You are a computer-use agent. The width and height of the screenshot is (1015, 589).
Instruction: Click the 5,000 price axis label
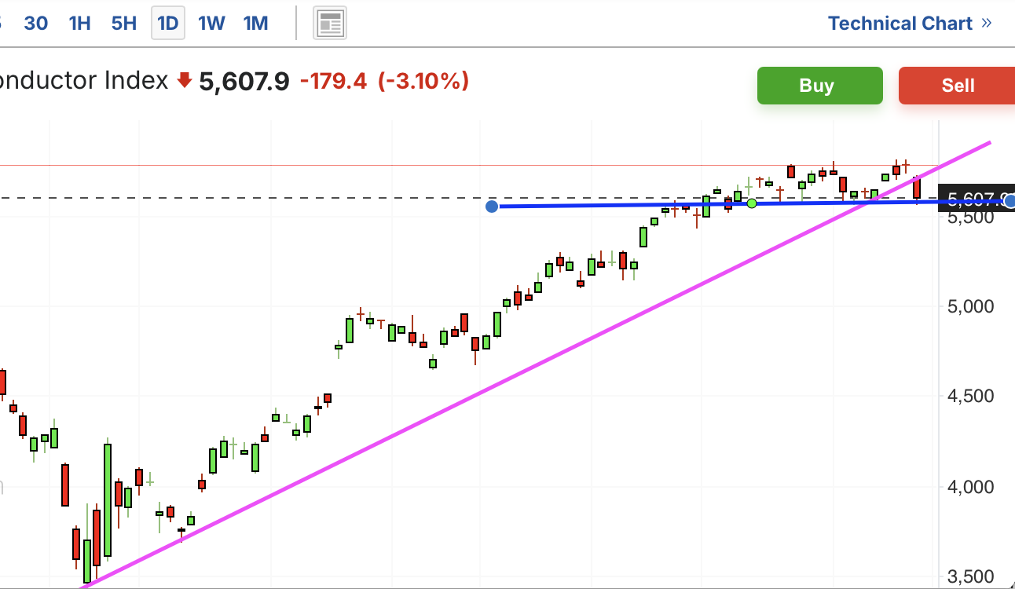[971, 306]
